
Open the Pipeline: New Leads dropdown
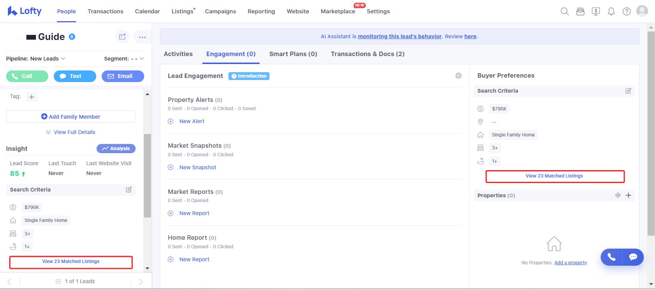pos(36,58)
